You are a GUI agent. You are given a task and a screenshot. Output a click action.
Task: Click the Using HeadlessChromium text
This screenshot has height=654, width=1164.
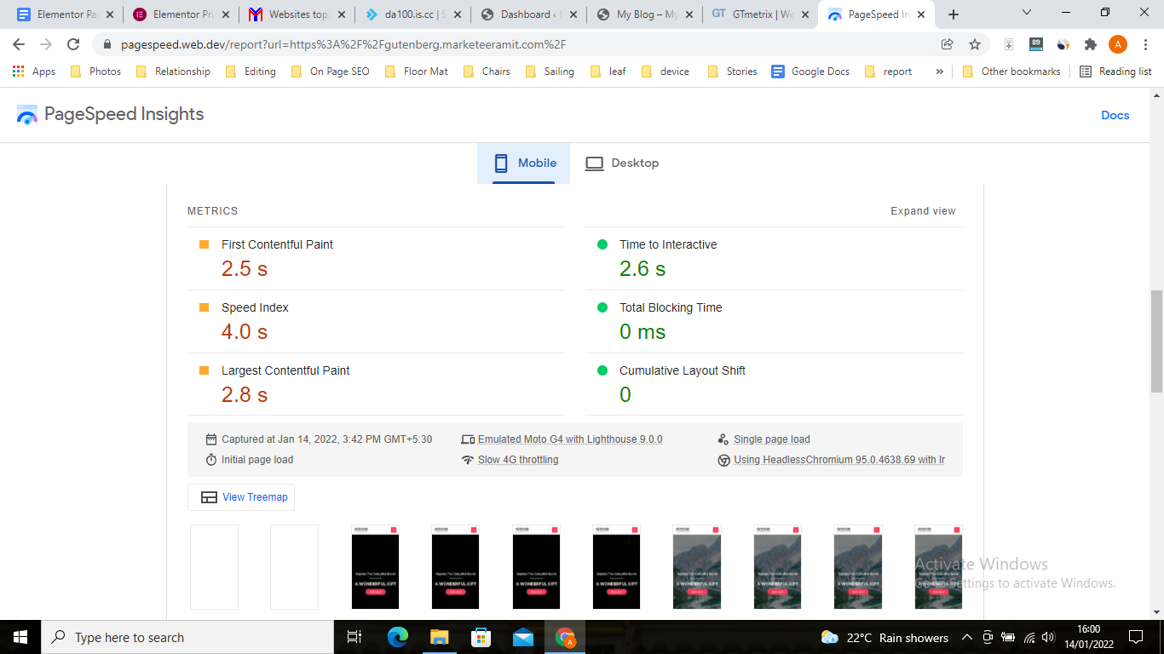point(839,460)
